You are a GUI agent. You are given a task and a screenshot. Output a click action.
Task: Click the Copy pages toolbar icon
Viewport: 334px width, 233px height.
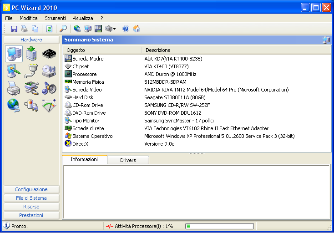click(x=35, y=29)
